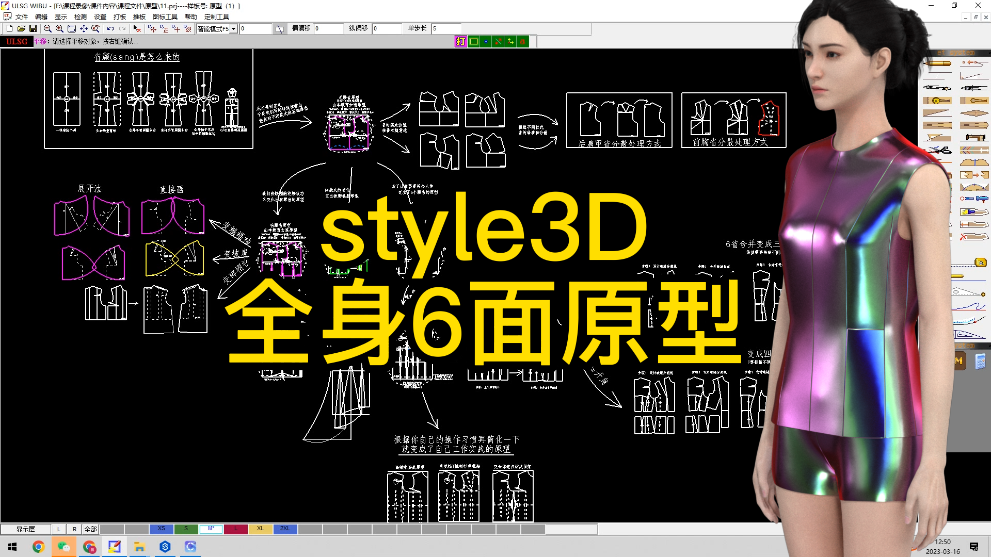Click the red letter a icon
Image resolution: width=991 pixels, height=557 pixels.
click(x=523, y=41)
